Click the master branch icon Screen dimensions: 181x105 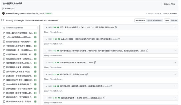(x=3, y=9)
